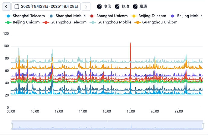Click left handle of zoom slider
Viewport: 208px width, 136px height.
point(12,126)
